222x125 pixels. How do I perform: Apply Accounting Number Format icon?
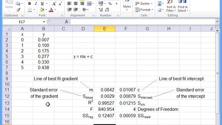101,3
